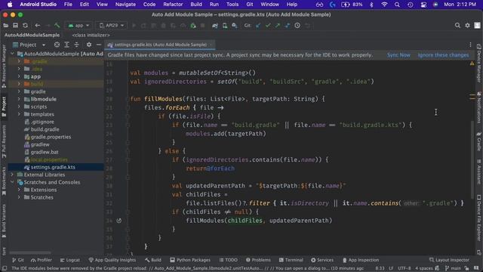Open the Wi-Fi menu bar icon
This screenshot has width=483, height=272.
coord(384,5)
